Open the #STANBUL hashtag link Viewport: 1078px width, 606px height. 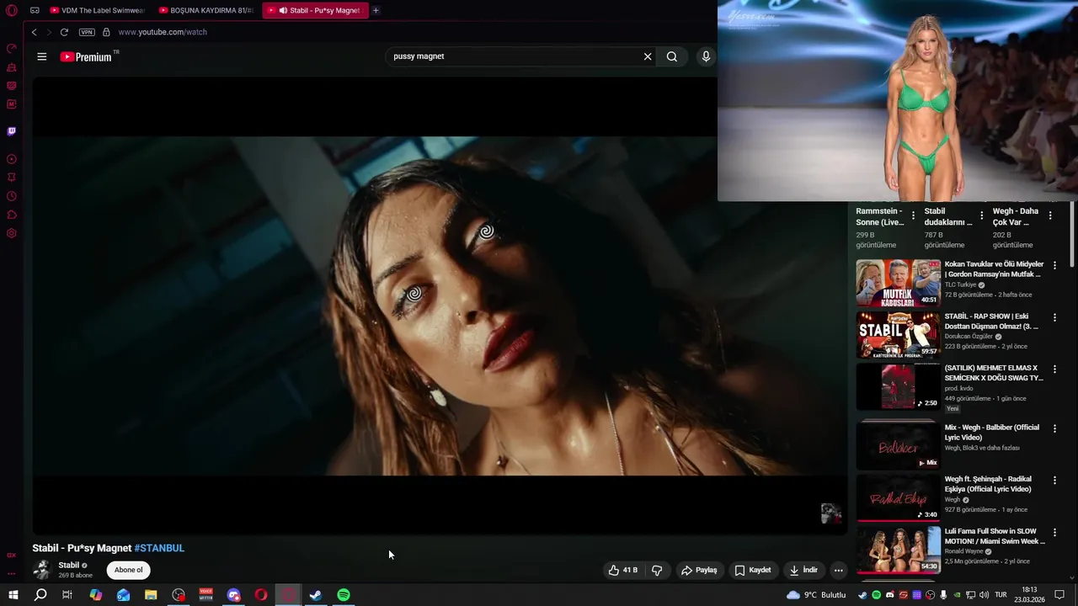pos(159,548)
